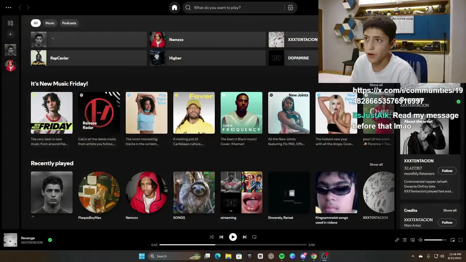Open the Higher shortcut tile
466x262 pixels.
tap(208, 58)
